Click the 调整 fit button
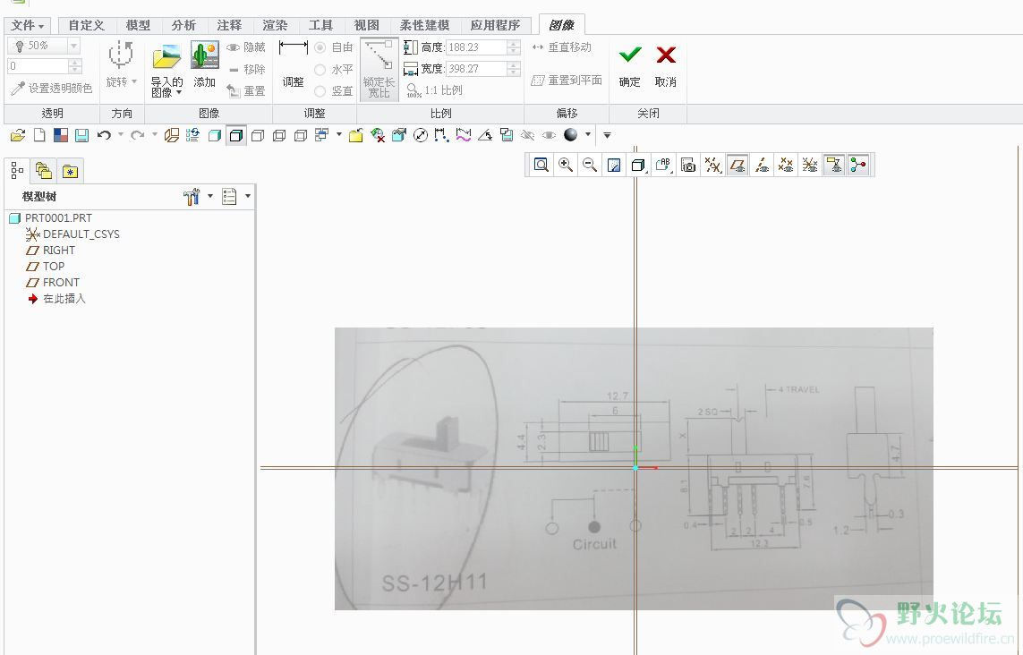The height and width of the screenshot is (655, 1023). pyautogui.click(x=293, y=64)
